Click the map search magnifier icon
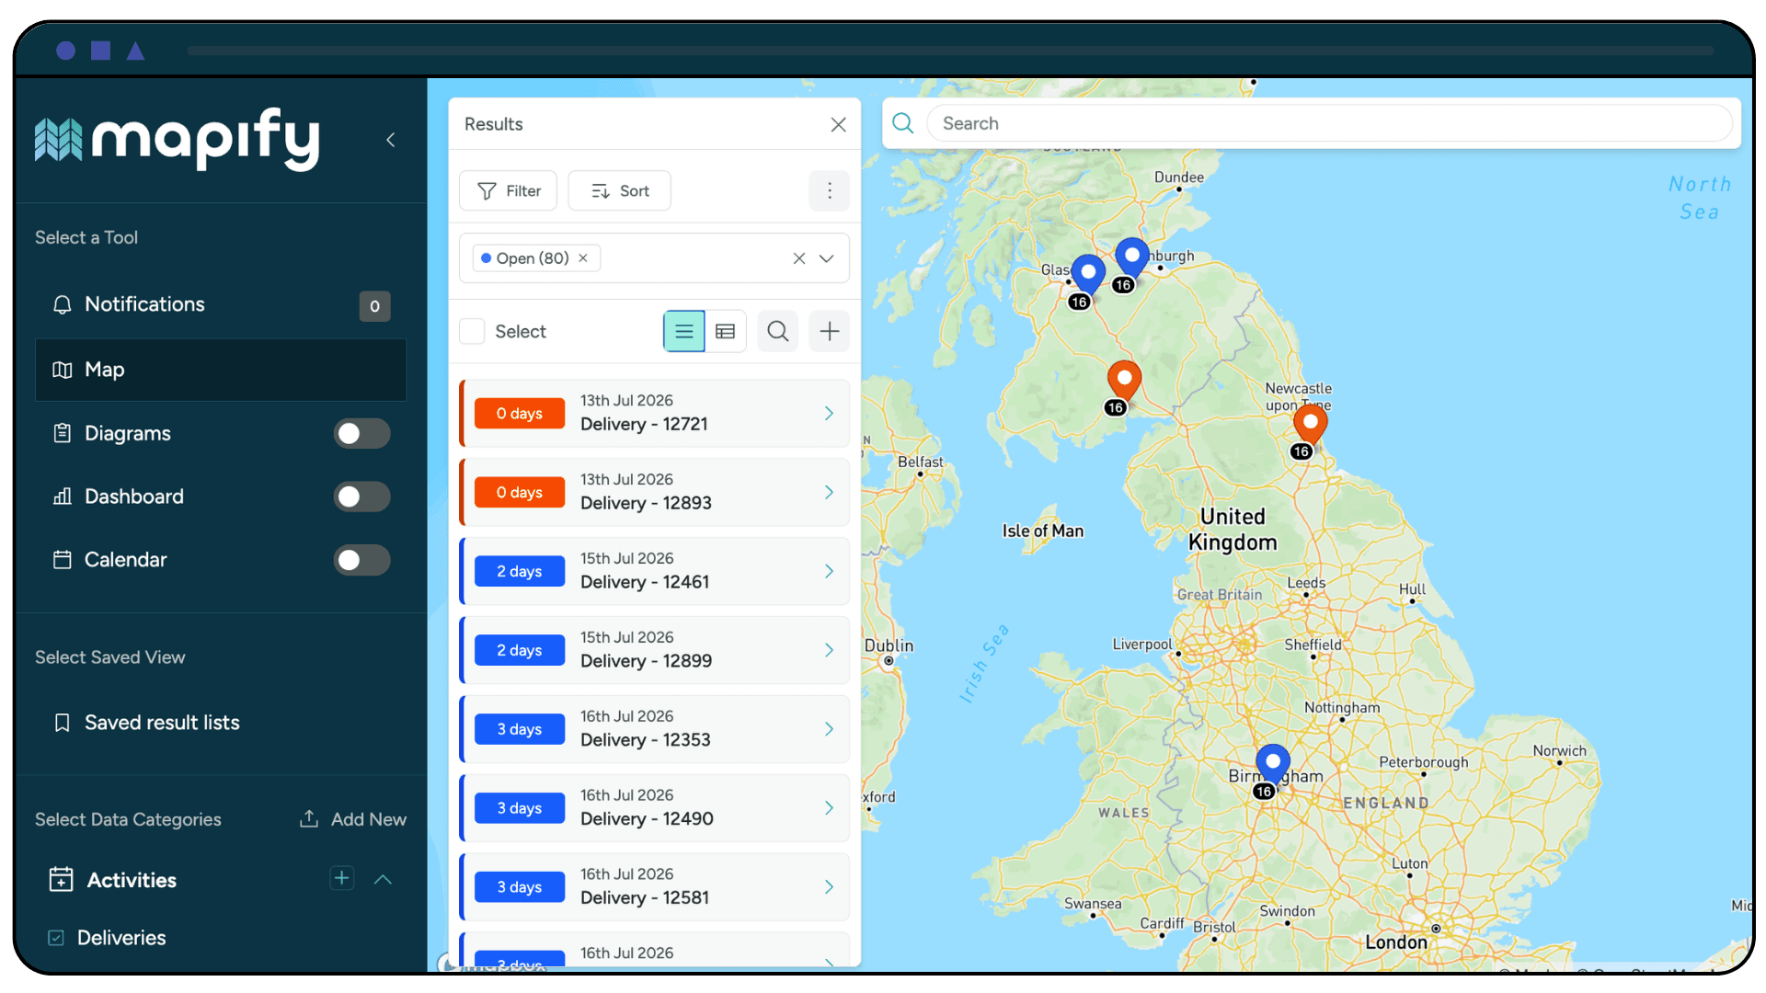 click(x=903, y=123)
